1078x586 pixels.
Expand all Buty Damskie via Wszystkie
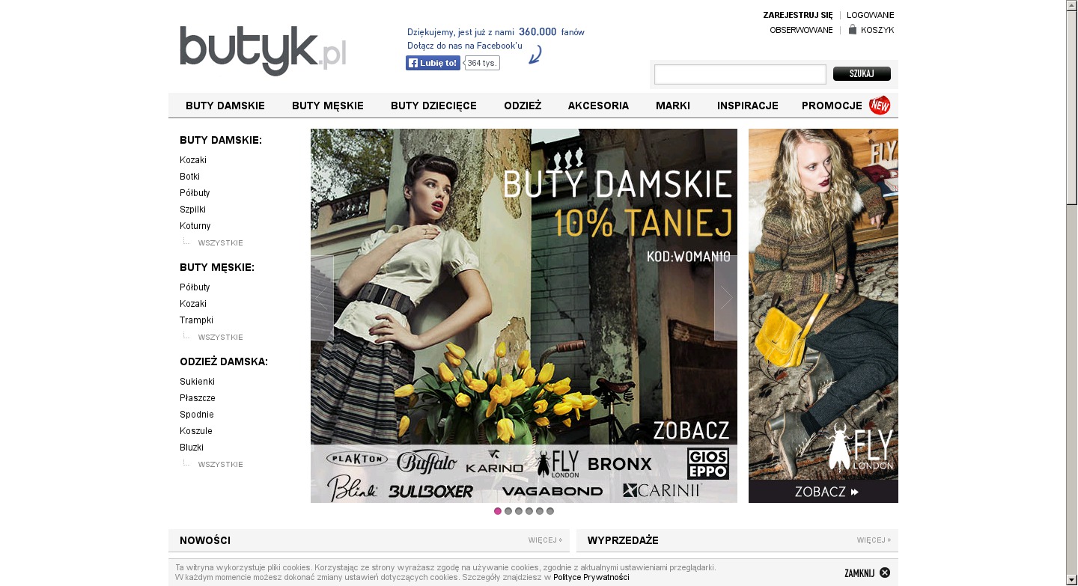(x=220, y=243)
